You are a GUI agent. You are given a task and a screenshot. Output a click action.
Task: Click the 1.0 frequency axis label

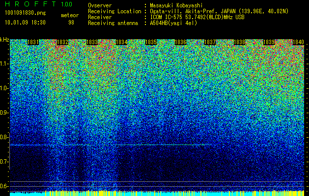click(x=4, y=88)
